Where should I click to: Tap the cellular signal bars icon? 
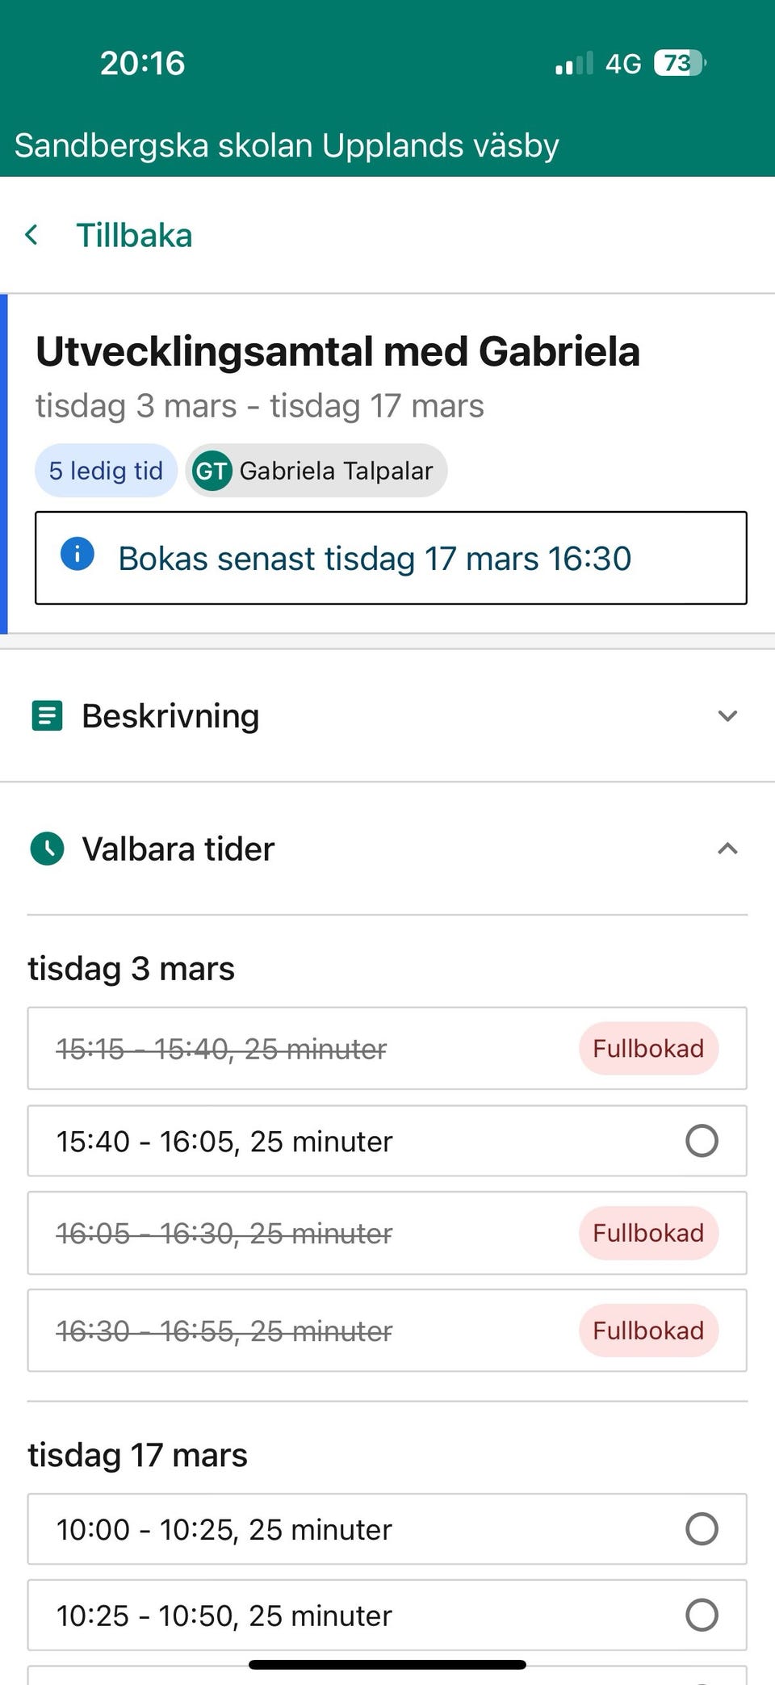[x=574, y=64]
